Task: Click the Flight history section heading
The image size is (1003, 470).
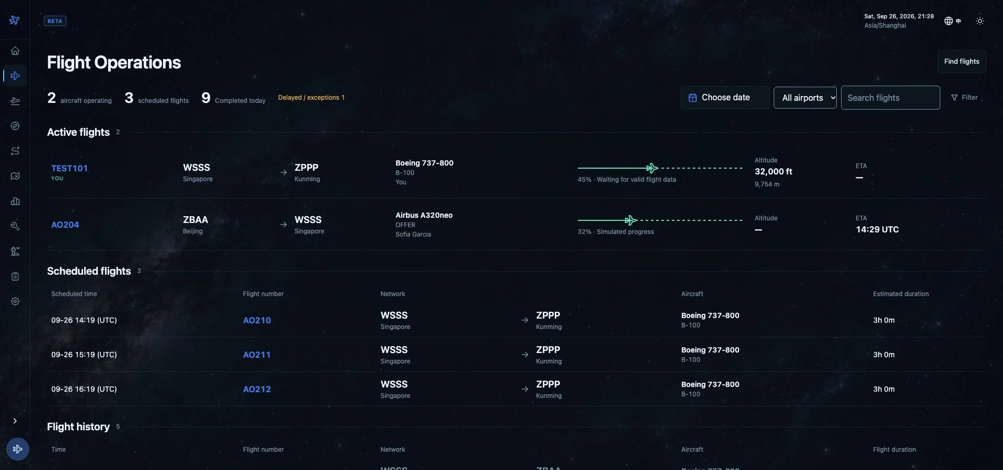Action: coord(78,427)
